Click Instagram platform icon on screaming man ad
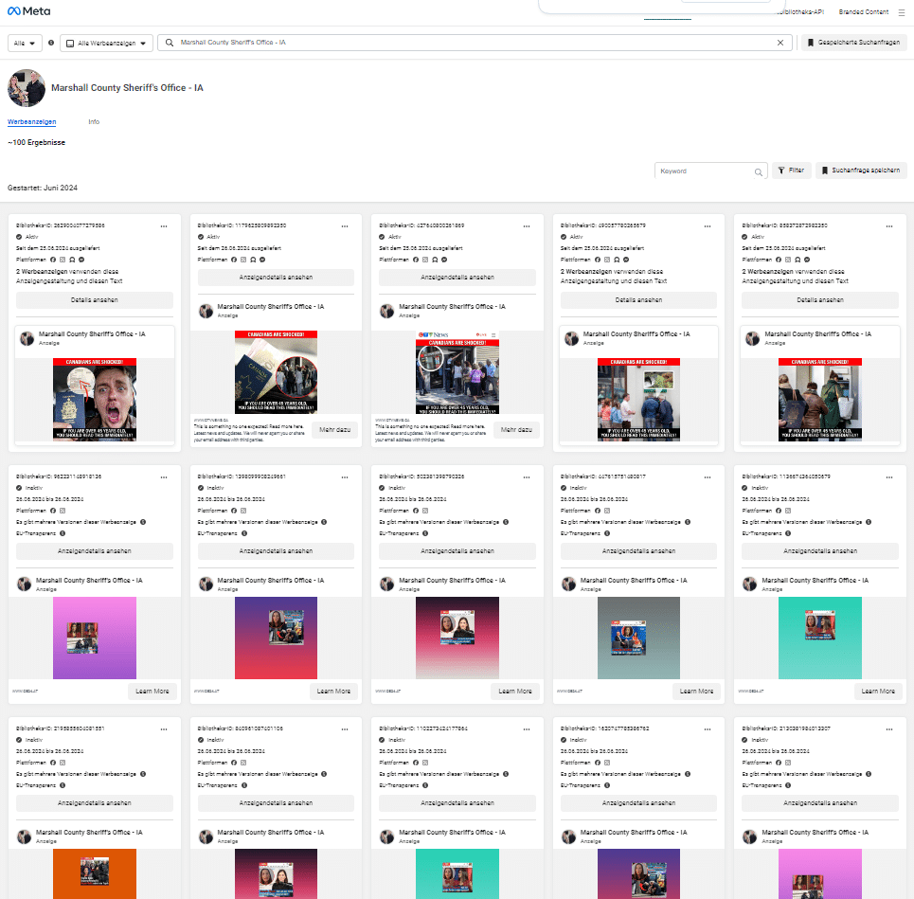Screen dimensions: 914x899 63,260
